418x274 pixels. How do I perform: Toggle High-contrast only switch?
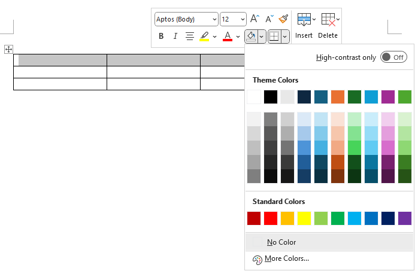click(x=393, y=57)
